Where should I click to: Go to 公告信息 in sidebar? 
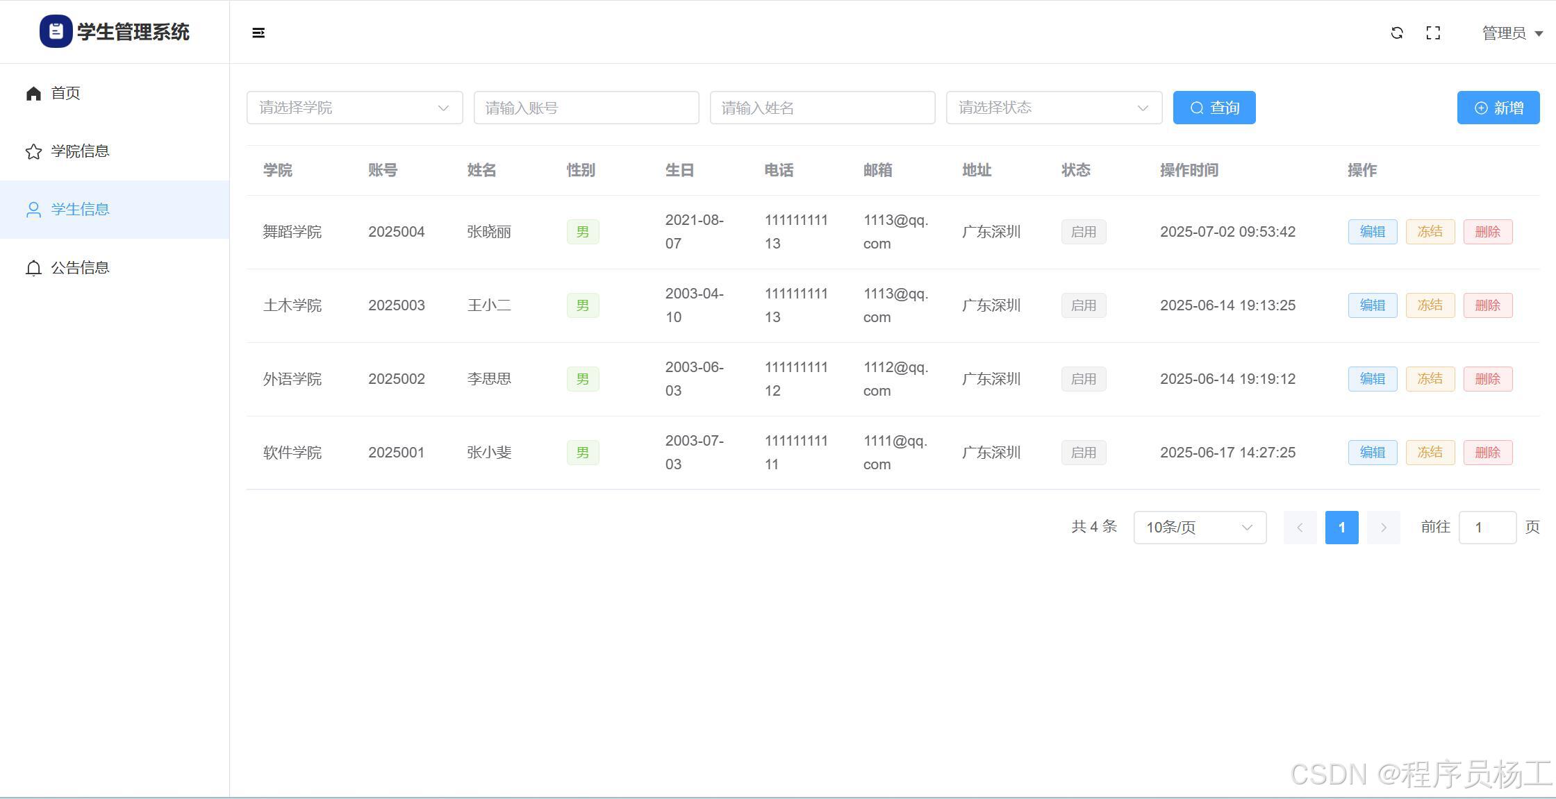coord(80,268)
